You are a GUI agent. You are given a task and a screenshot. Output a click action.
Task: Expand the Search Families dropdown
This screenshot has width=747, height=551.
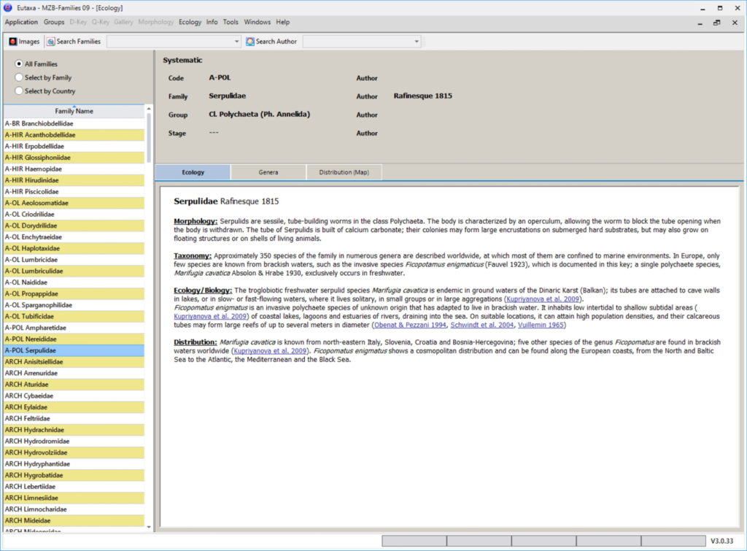[237, 42]
